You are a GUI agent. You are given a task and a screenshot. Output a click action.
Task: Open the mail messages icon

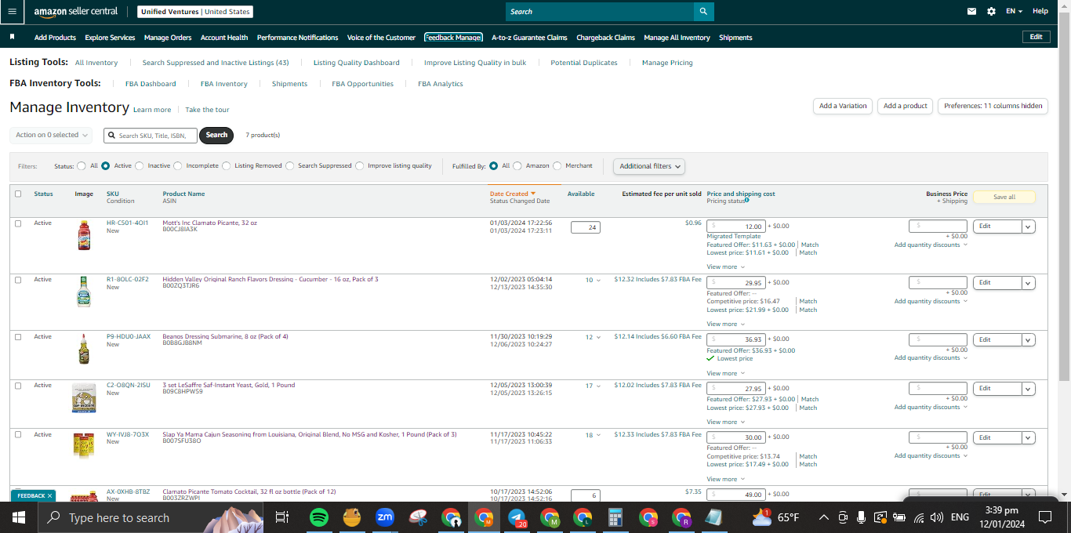coord(972,12)
